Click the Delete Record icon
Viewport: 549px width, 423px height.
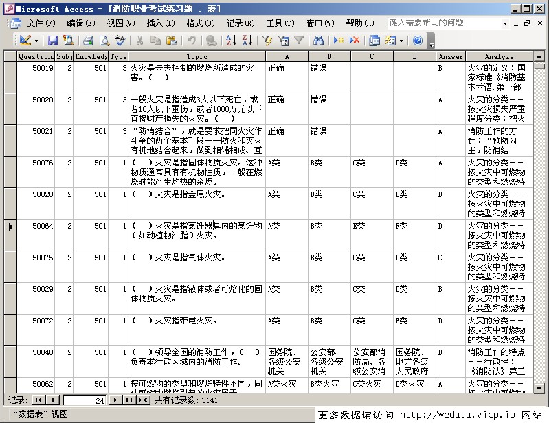pyautogui.click(x=355, y=41)
